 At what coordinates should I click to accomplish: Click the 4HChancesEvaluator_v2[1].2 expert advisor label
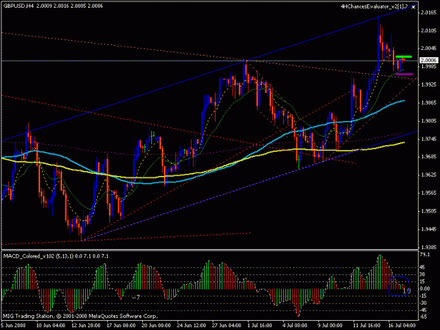(375, 7)
